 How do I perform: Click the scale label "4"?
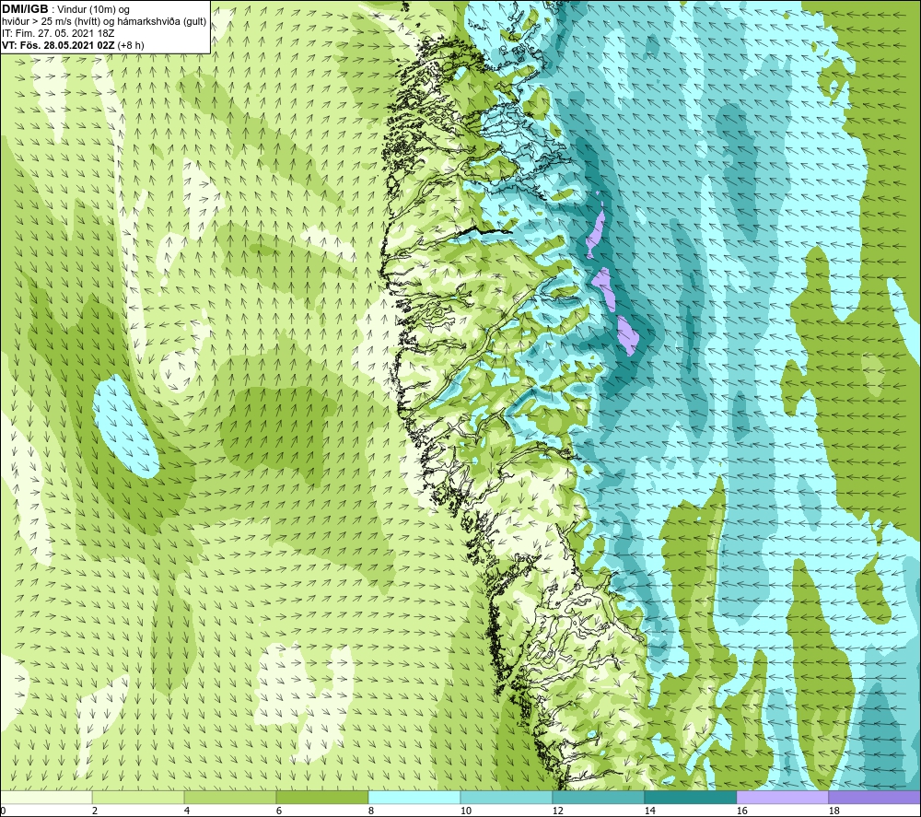[187, 811]
